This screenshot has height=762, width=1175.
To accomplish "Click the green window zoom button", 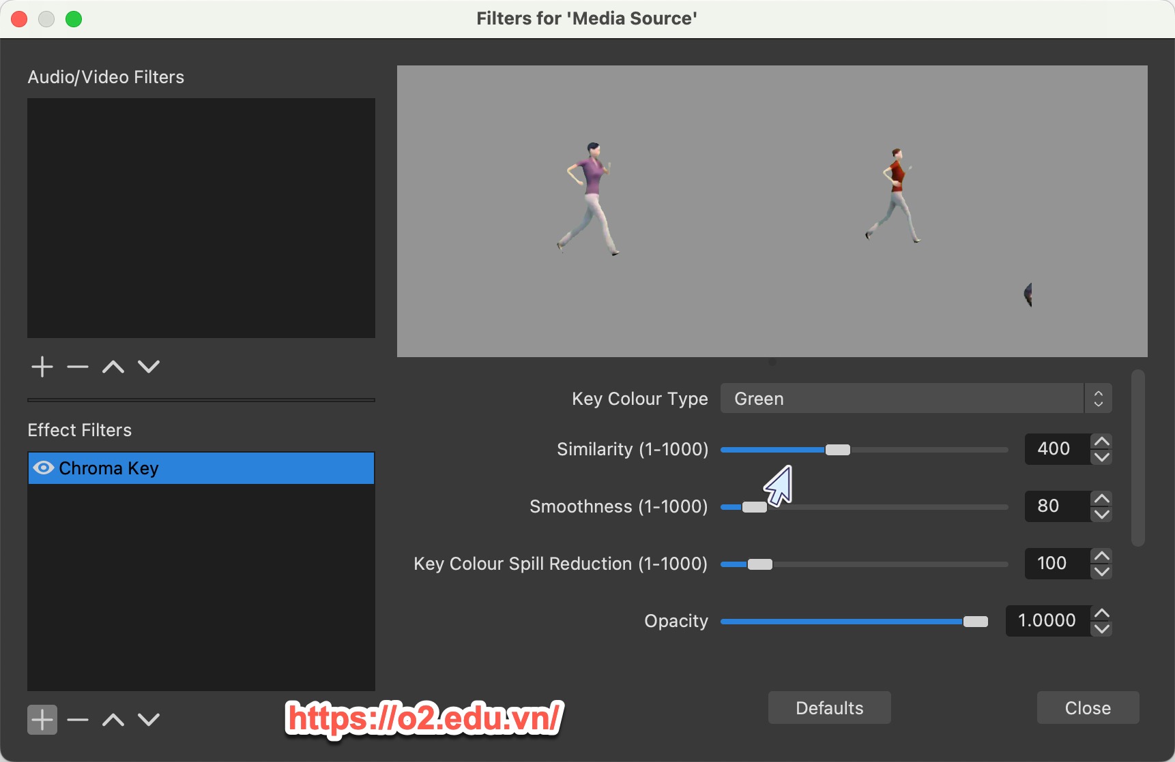I will click(74, 19).
